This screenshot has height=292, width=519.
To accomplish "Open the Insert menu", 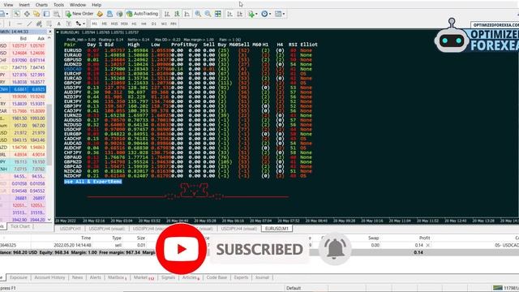I will pos(24,5).
